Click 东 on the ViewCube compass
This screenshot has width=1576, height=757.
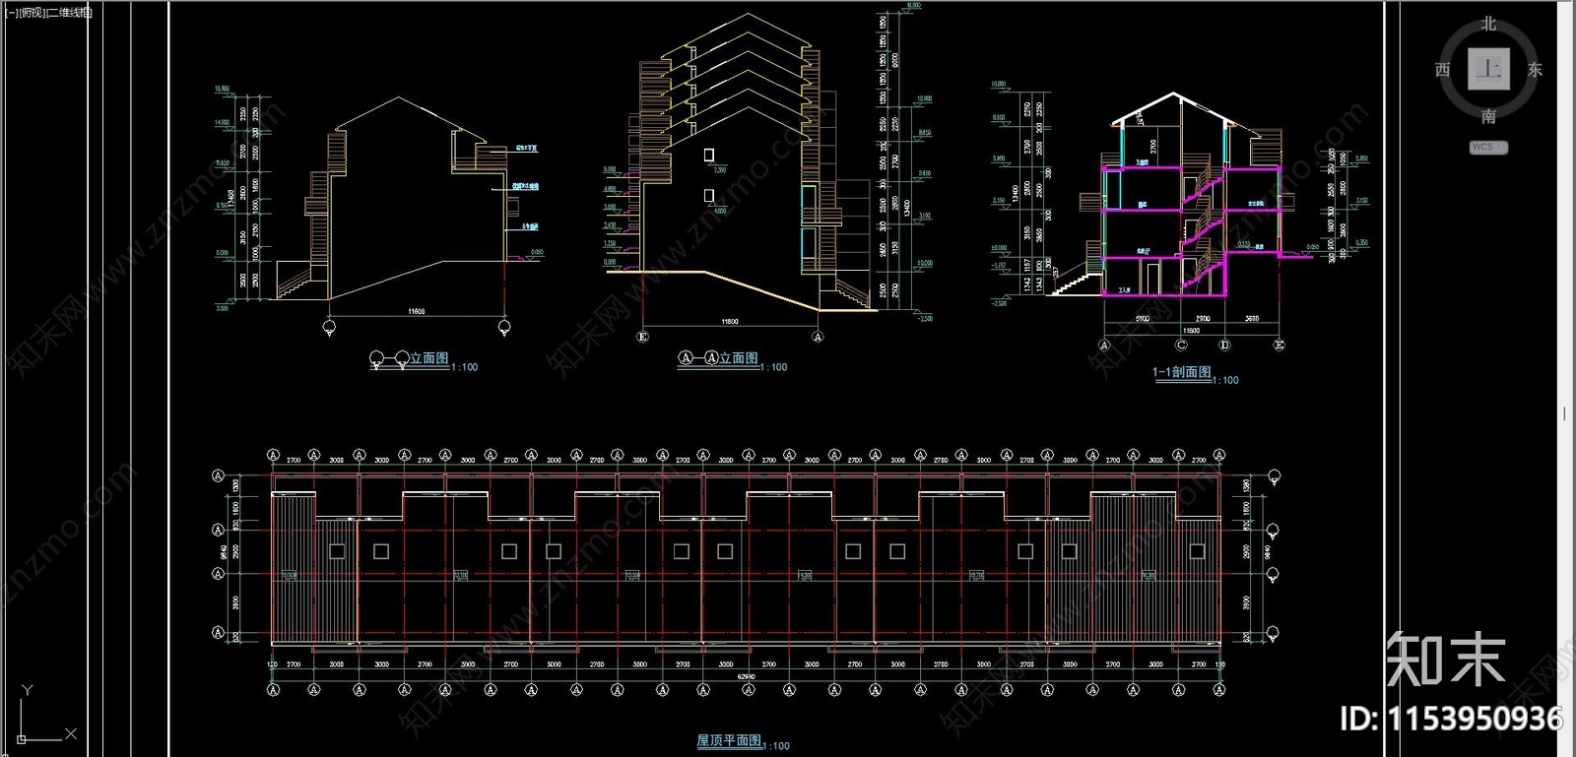point(1535,70)
